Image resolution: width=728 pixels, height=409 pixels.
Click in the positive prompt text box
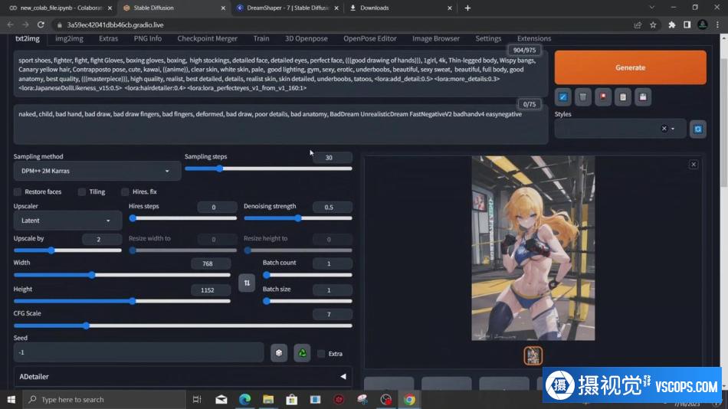click(x=280, y=74)
